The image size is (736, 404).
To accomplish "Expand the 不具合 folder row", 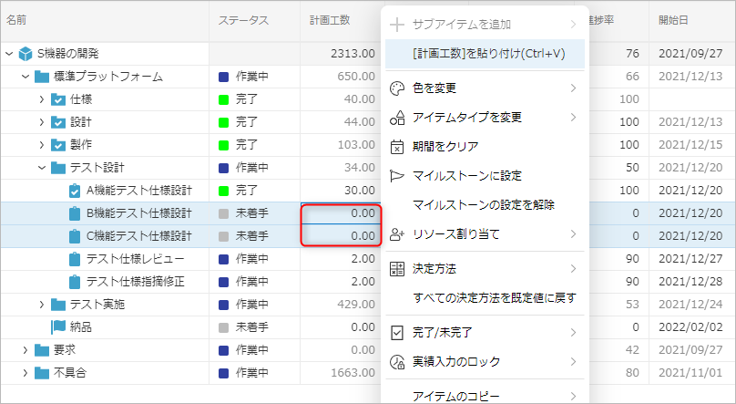I will 26,372.
